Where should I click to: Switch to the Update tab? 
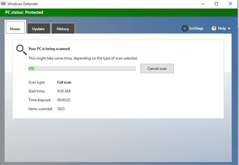click(38, 29)
